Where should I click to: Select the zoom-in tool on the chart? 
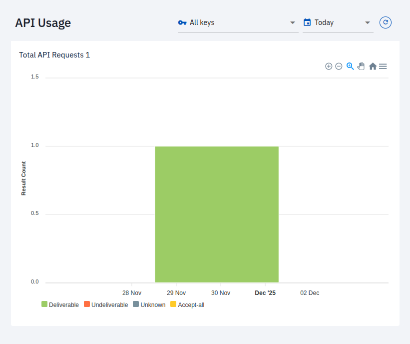tap(329, 66)
